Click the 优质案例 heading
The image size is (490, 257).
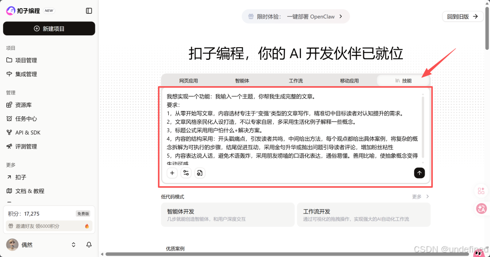175,249
